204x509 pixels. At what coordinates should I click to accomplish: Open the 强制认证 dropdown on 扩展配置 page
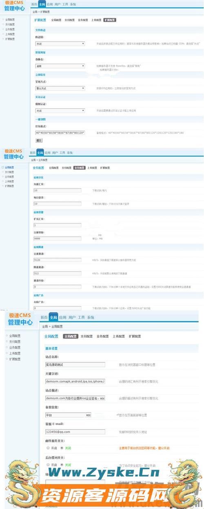pyautogui.click(x=60, y=110)
